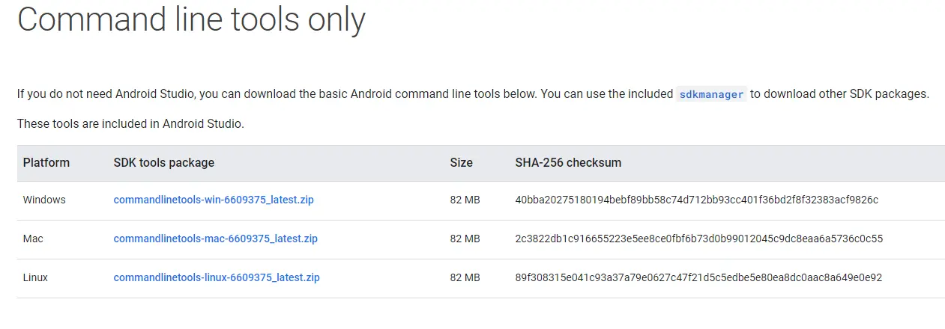Click the 82 MB size in the Linux row

465,277
